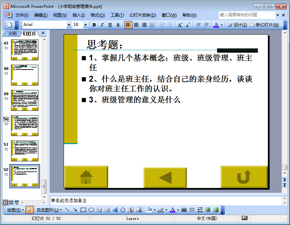This screenshot has height=225, width=290.
Task: Click the return action button on slide
Action: [244, 177]
